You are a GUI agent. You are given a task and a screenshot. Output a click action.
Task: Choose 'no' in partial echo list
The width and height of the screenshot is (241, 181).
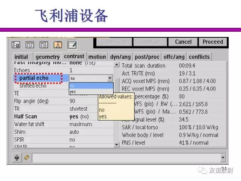coord(91,86)
